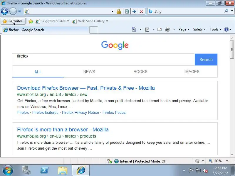This screenshot has width=235, height=176.
Task: Open the Firefox features sitelink
Action: click(45, 112)
